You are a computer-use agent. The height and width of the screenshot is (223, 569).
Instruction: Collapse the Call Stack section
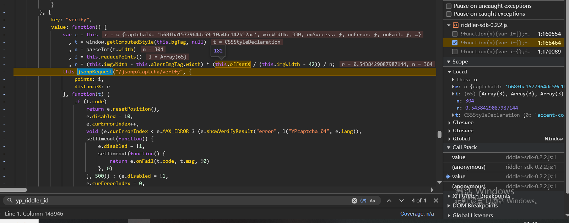(449, 147)
